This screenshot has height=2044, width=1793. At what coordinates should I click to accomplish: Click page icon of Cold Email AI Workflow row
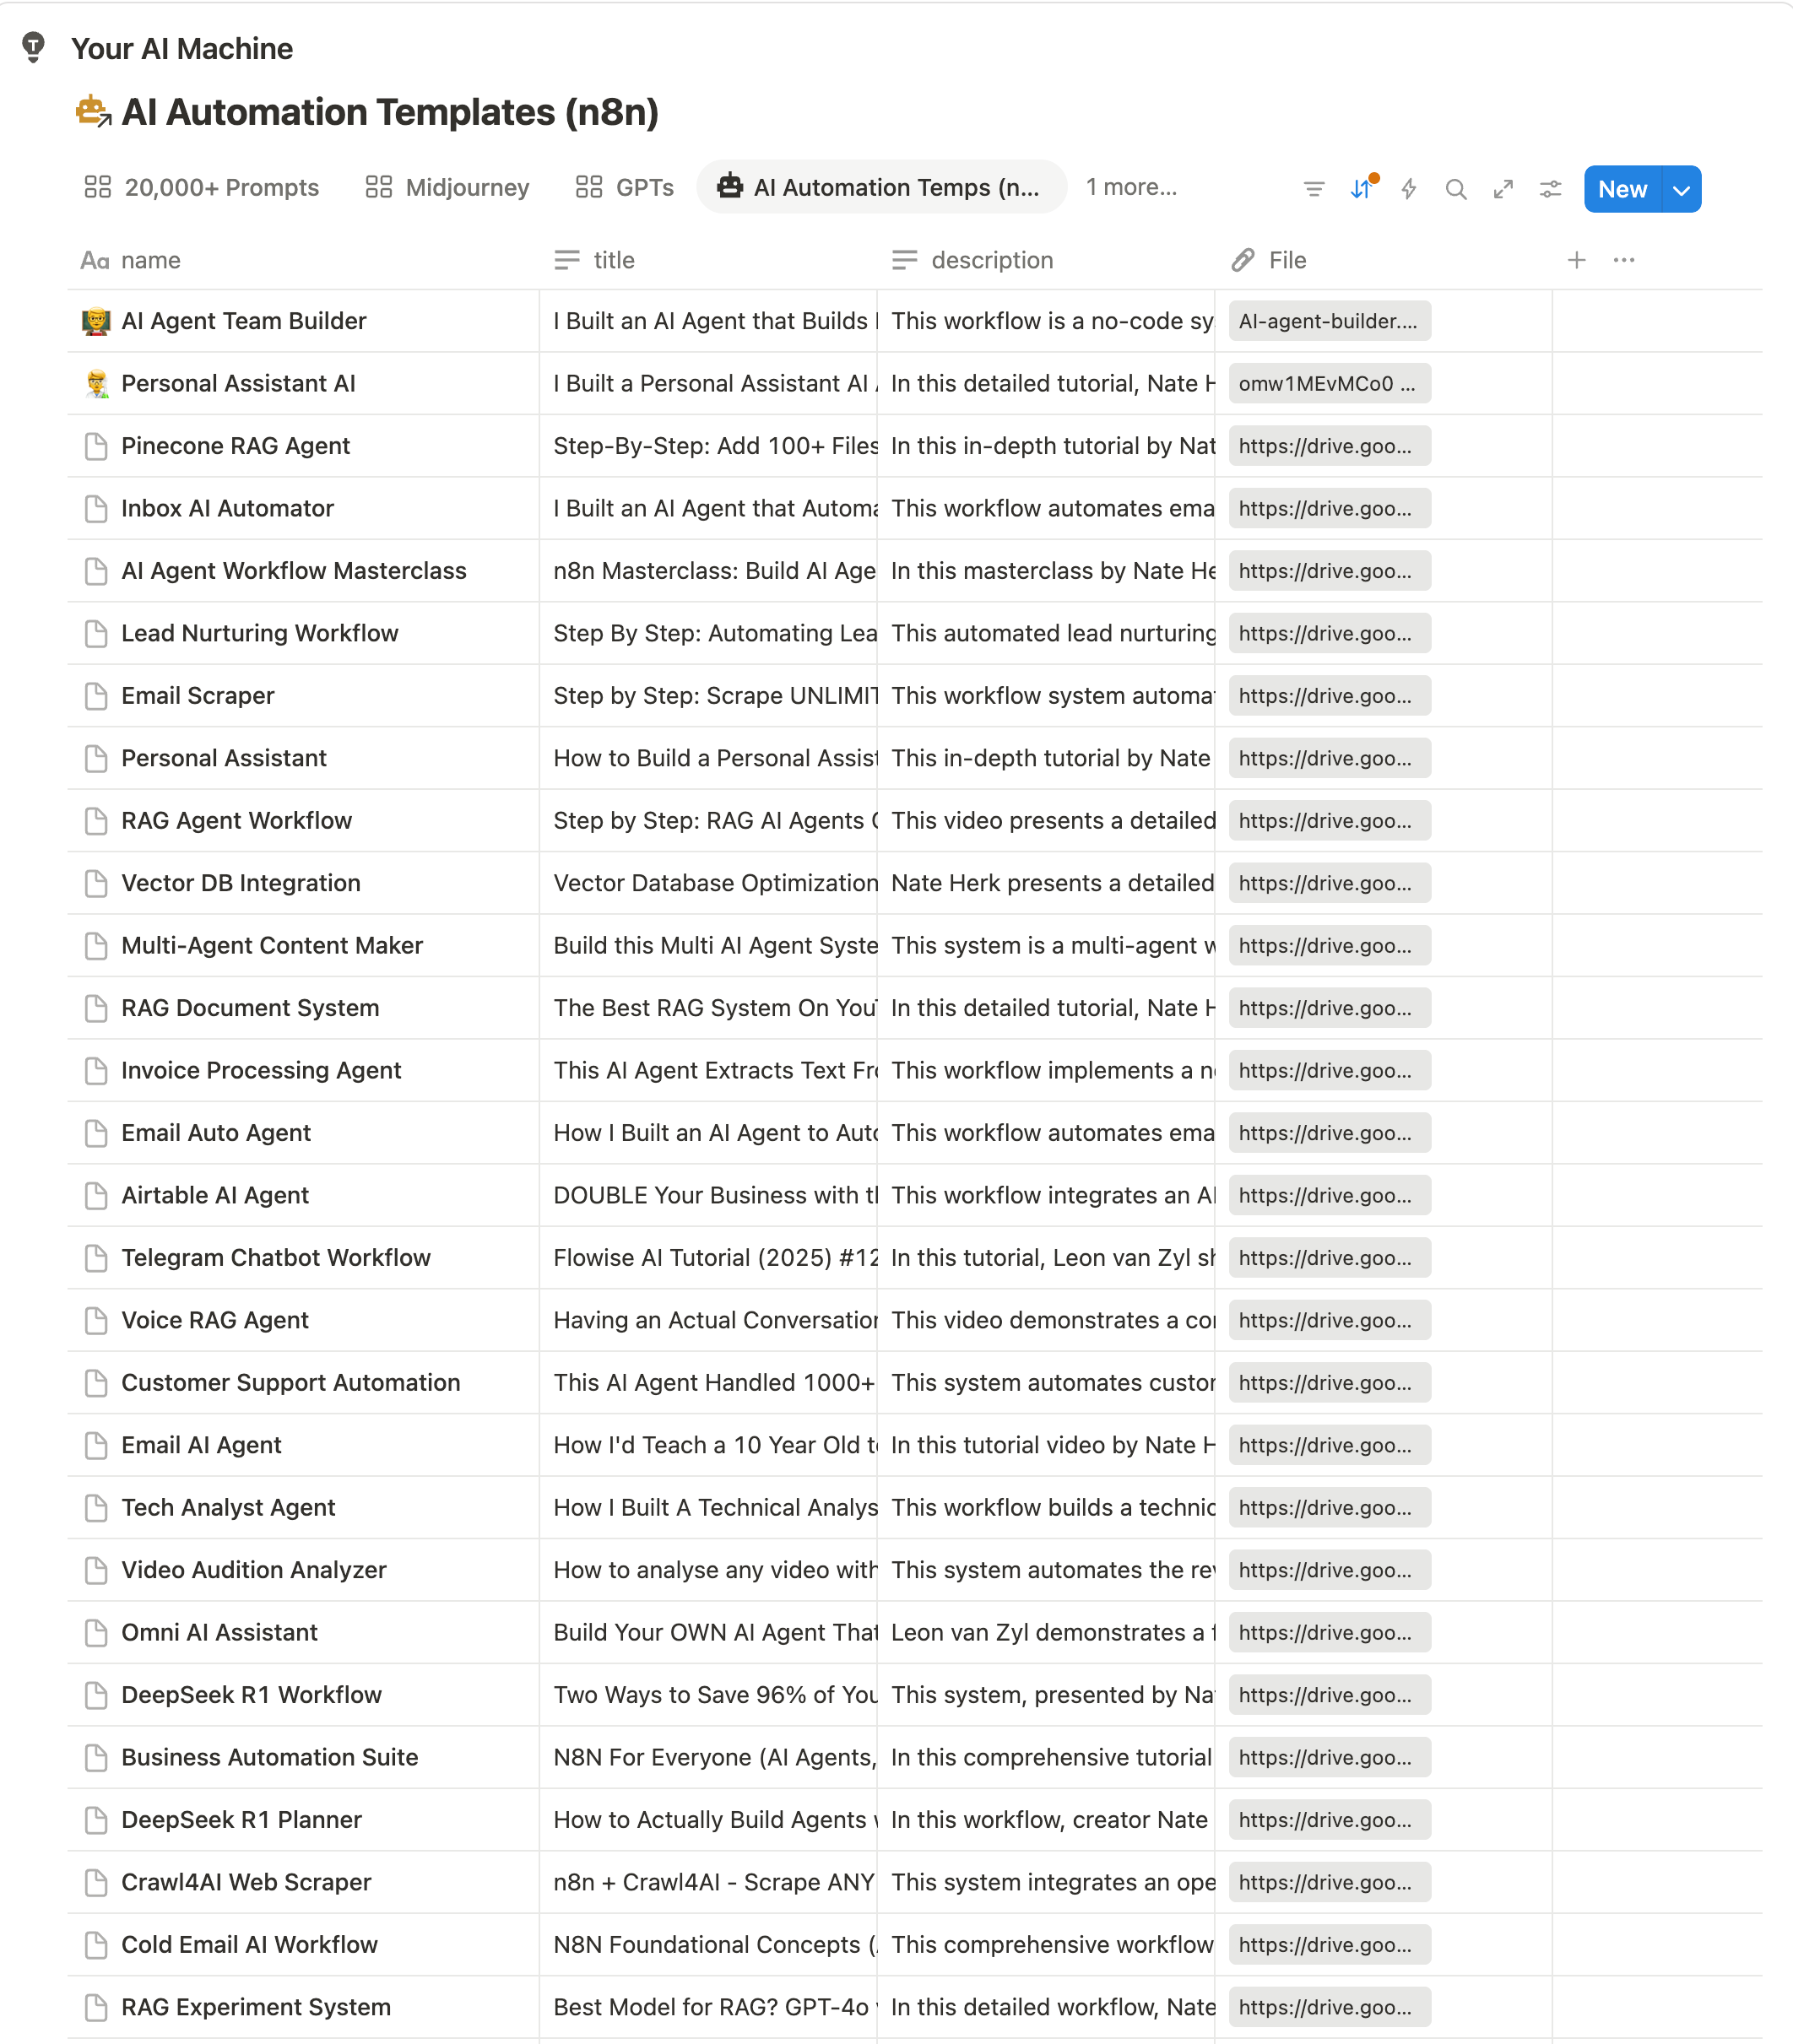coord(96,1944)
